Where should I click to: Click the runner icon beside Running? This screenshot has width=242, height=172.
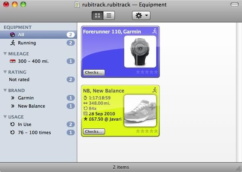coord(13,43)
